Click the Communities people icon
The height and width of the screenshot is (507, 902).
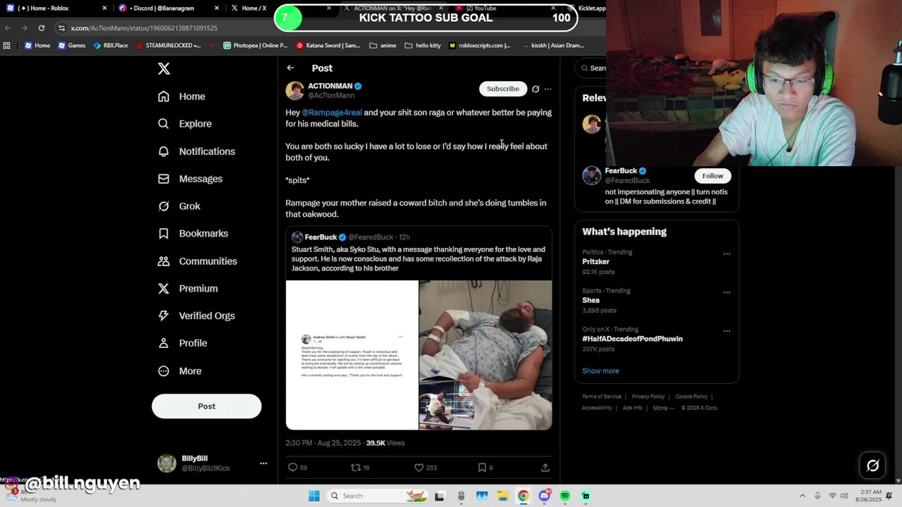click(163, 261)
